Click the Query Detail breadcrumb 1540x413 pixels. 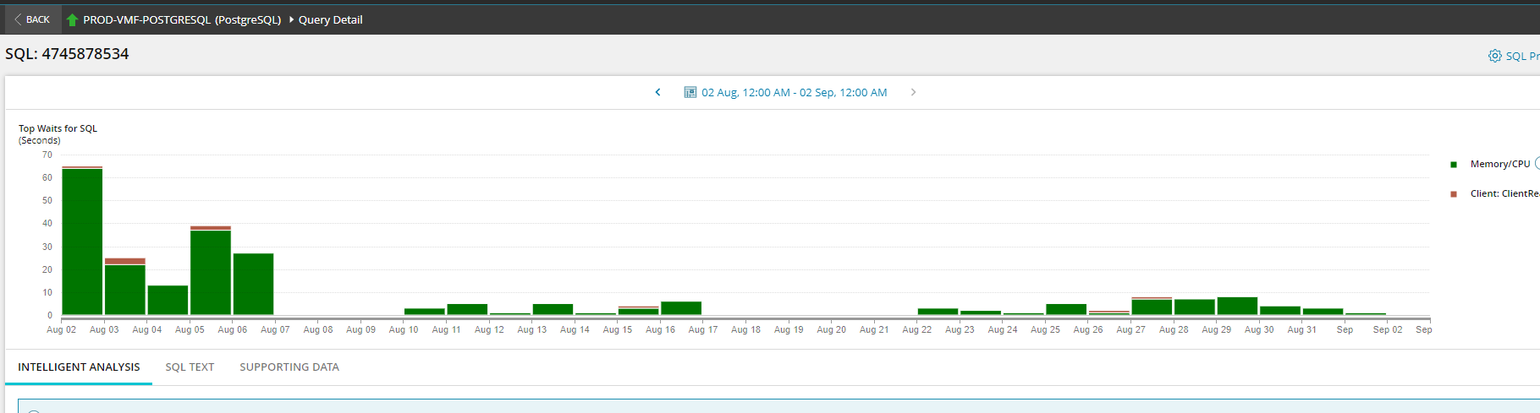330,19
